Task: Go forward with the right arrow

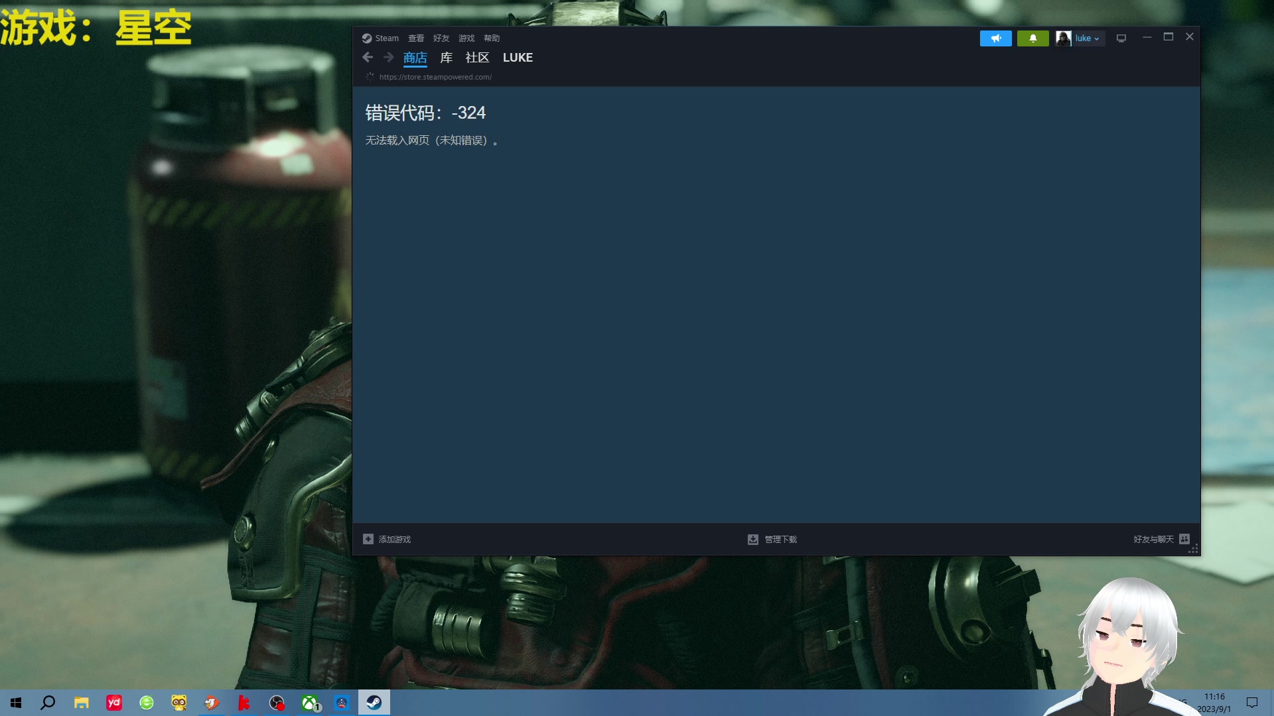Action: (389, 58)
